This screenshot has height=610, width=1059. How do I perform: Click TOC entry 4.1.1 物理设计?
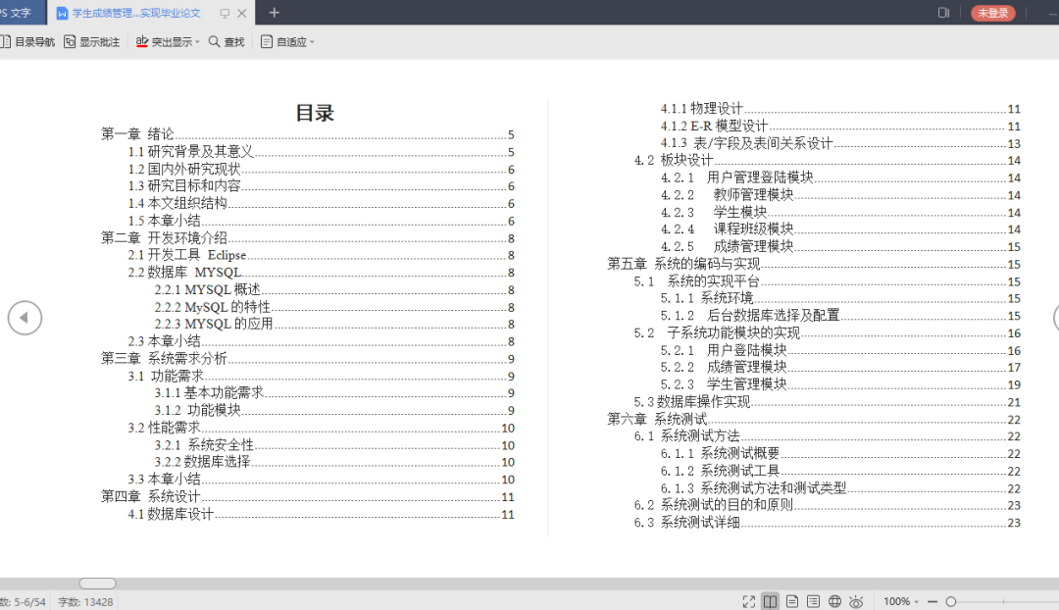pos(840,109)
